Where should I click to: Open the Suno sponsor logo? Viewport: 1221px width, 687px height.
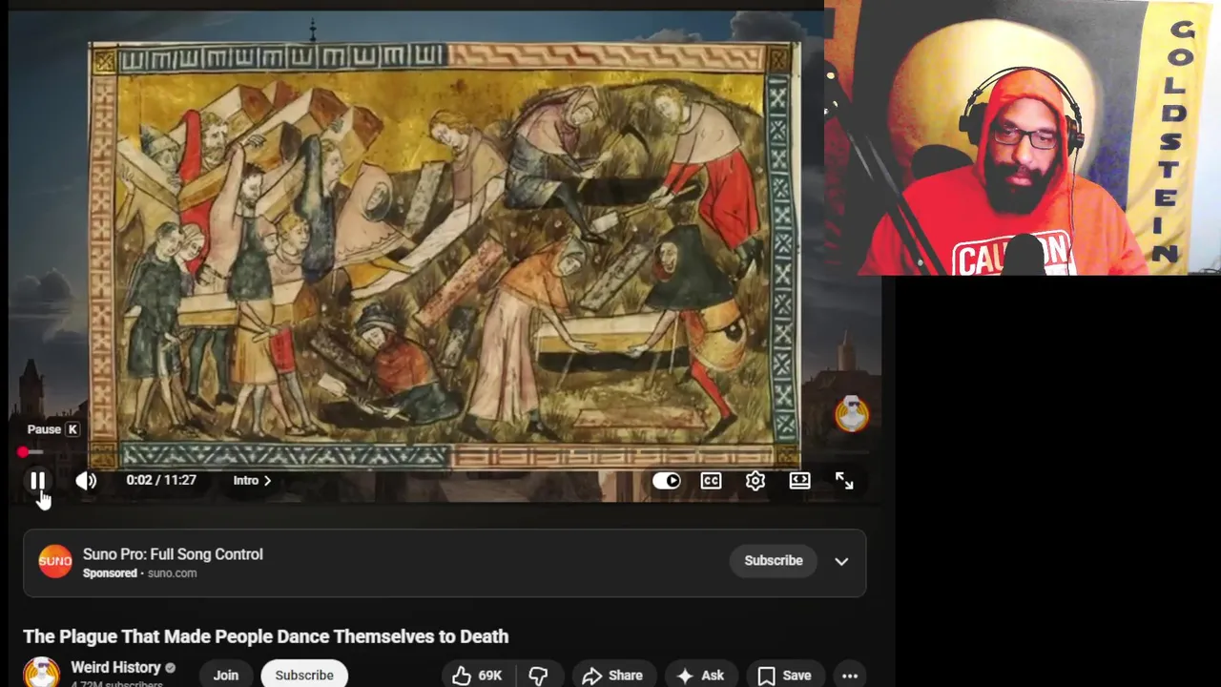(55, 561)
